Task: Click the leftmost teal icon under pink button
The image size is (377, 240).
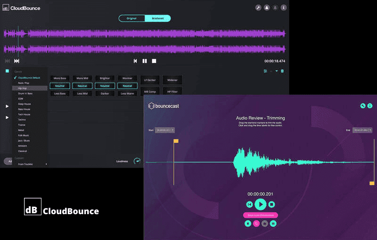Action: [x=248, y=224]
